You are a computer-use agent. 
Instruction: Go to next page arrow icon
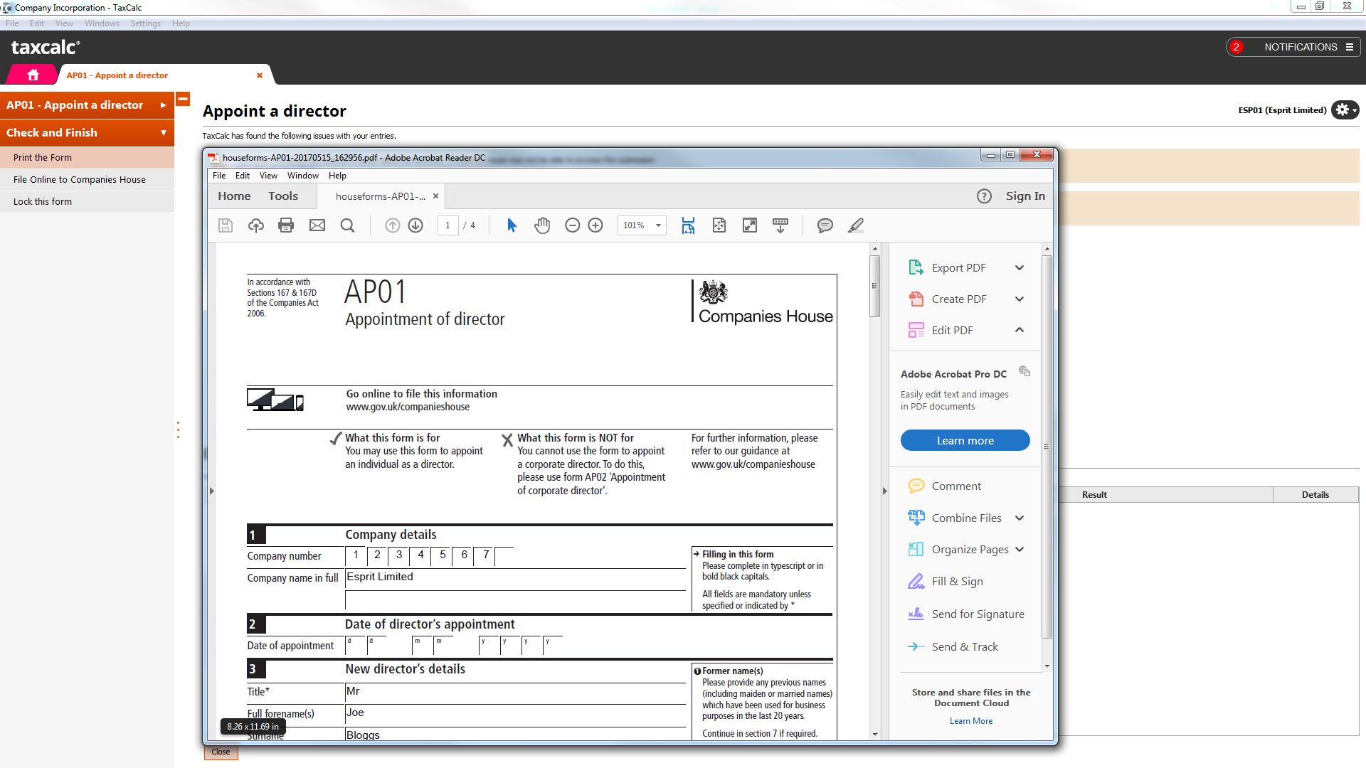pyautogui.click(x=415, y=225)
